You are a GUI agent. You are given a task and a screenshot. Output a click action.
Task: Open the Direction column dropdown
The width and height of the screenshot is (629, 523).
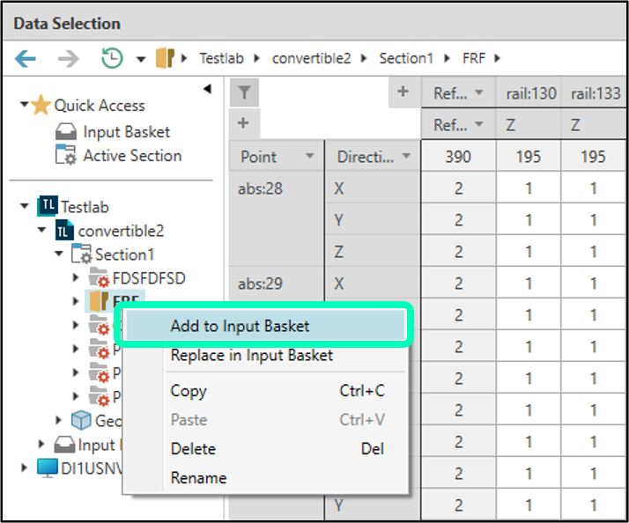click(x=405, y=157)
